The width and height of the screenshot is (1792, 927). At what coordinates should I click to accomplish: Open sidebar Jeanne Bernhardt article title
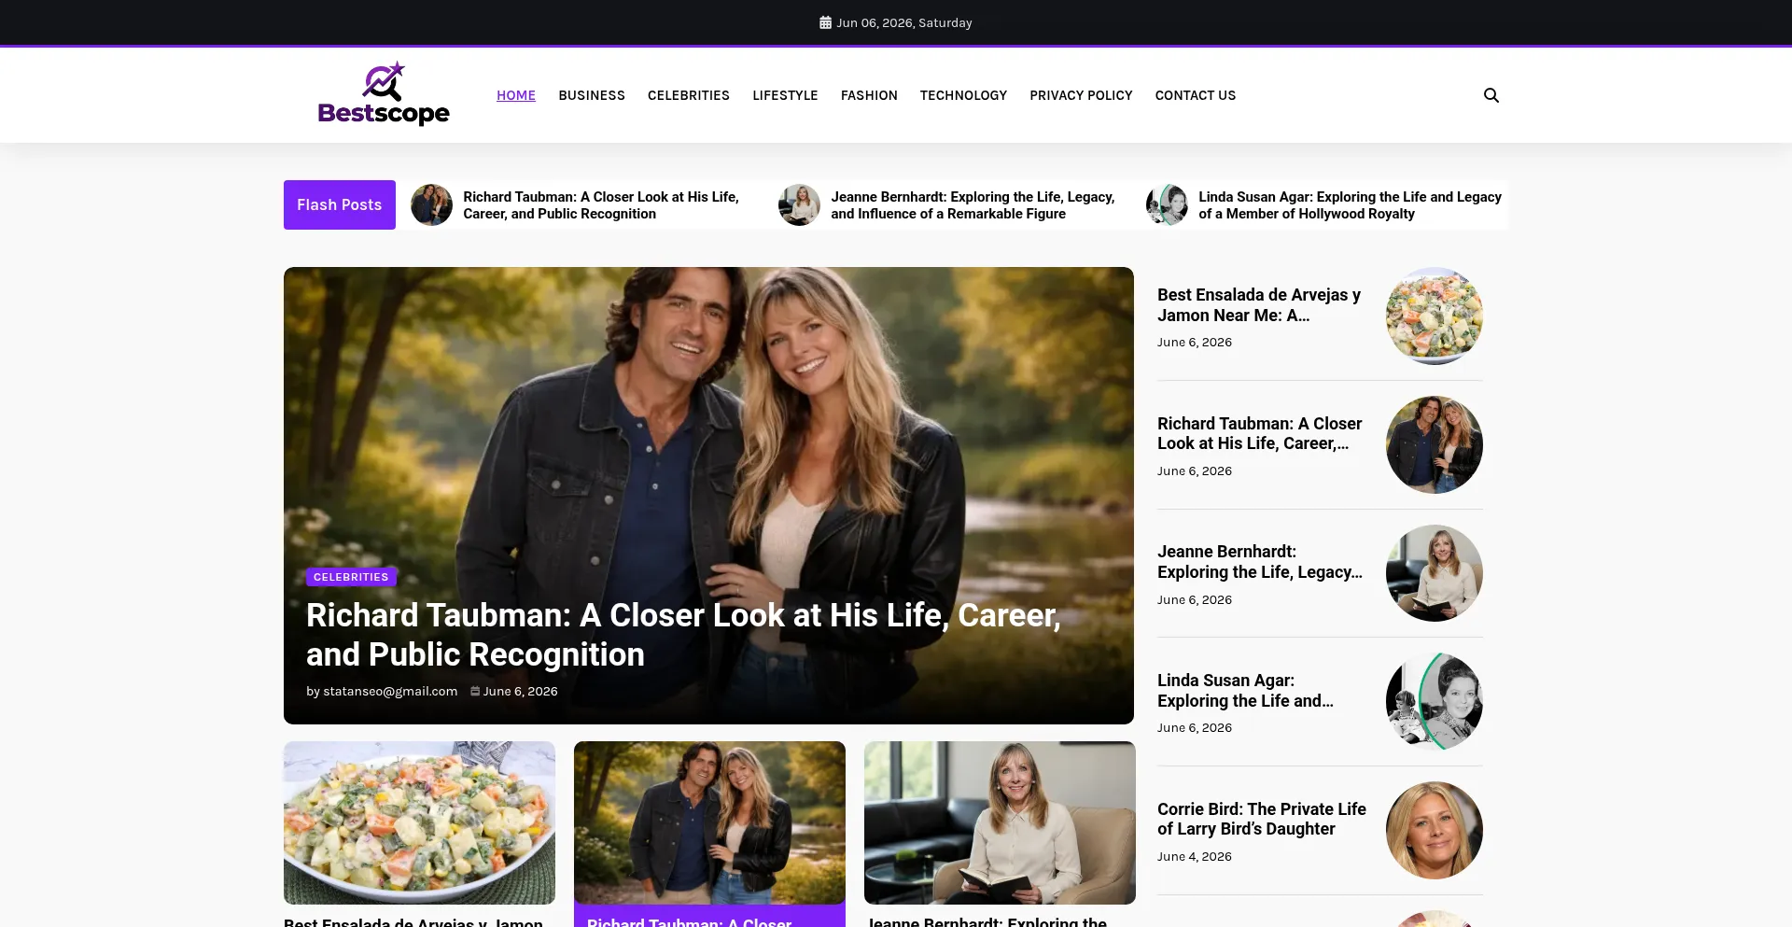(x=1260, y=562)
